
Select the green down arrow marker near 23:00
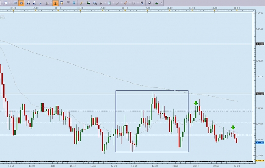pyautogui.click(x=233, y=127)
